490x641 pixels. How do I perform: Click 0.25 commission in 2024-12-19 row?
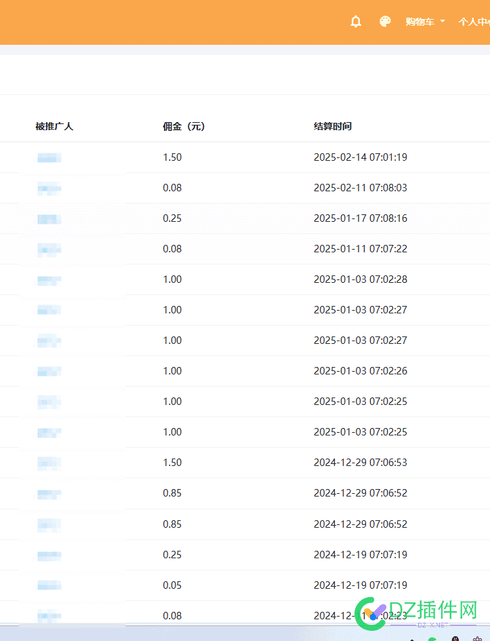pyautogui.click(x=172, y=555)
